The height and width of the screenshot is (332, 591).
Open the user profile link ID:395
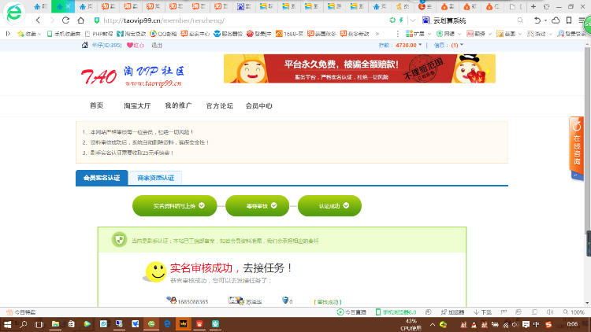point(106,45)
